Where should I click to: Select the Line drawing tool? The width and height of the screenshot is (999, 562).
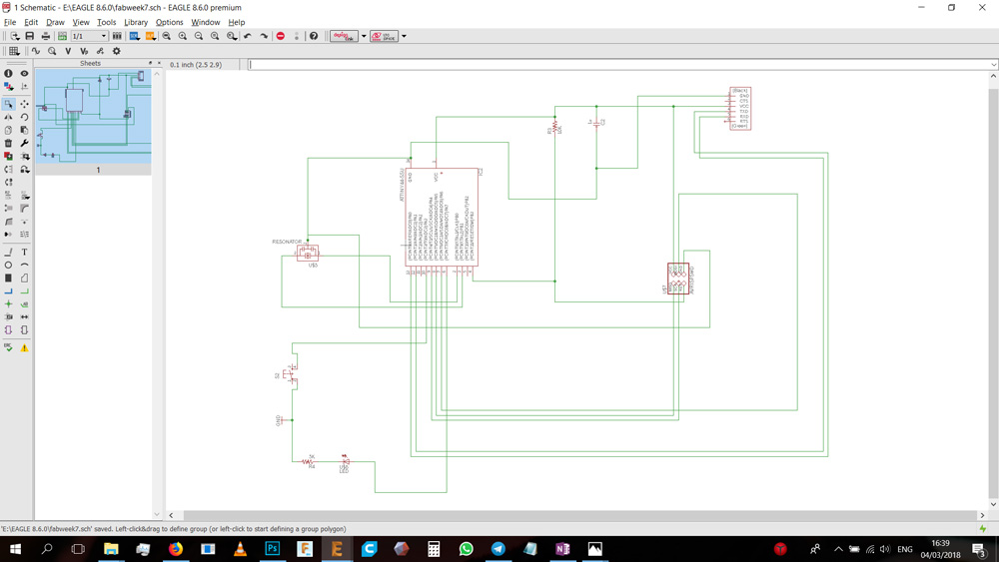pyautogui.click(x=8, y=252)
